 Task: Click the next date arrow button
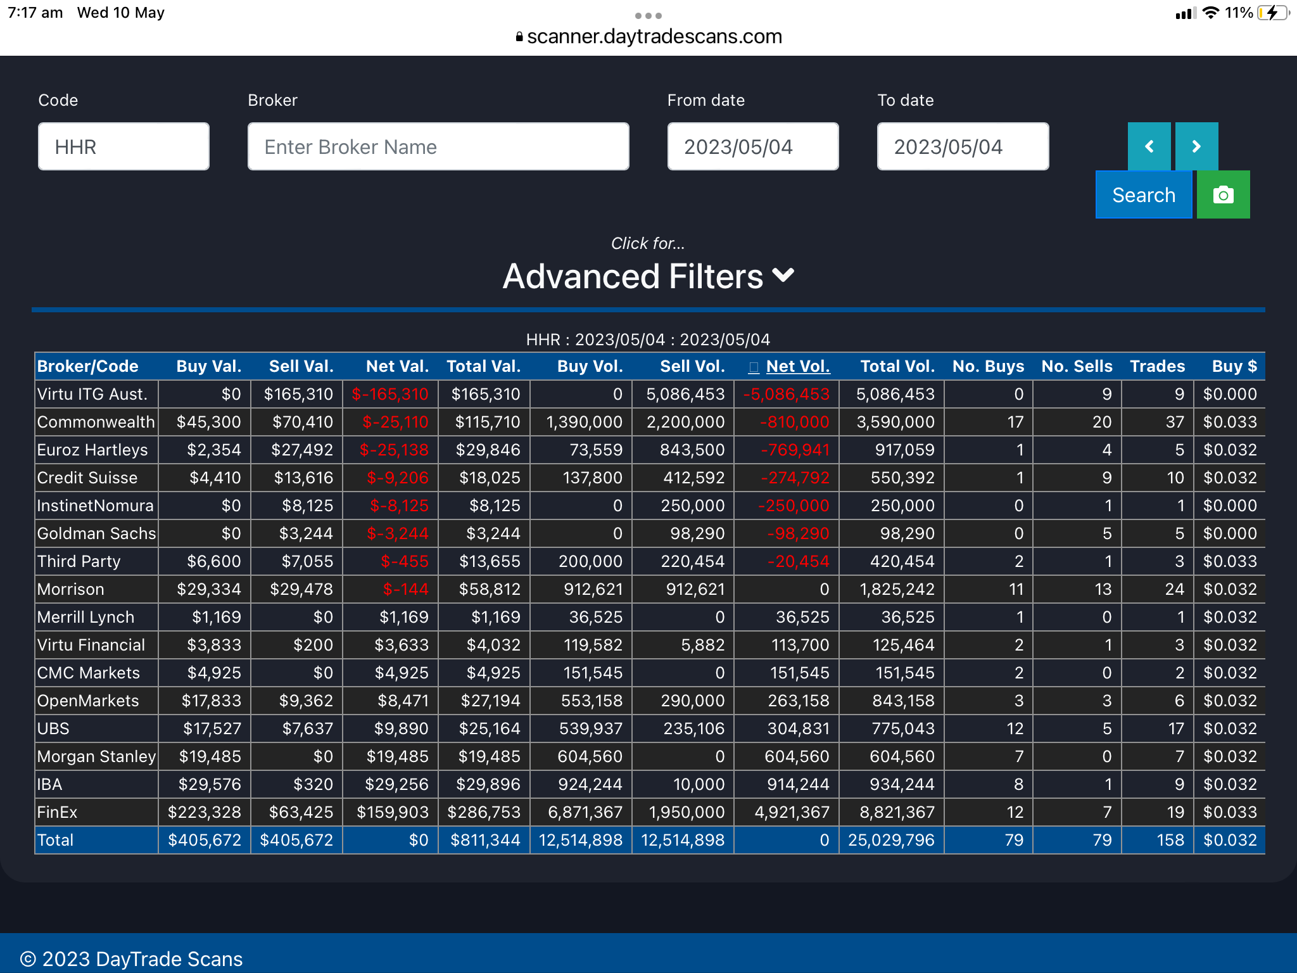click(x=1196, y=146)
